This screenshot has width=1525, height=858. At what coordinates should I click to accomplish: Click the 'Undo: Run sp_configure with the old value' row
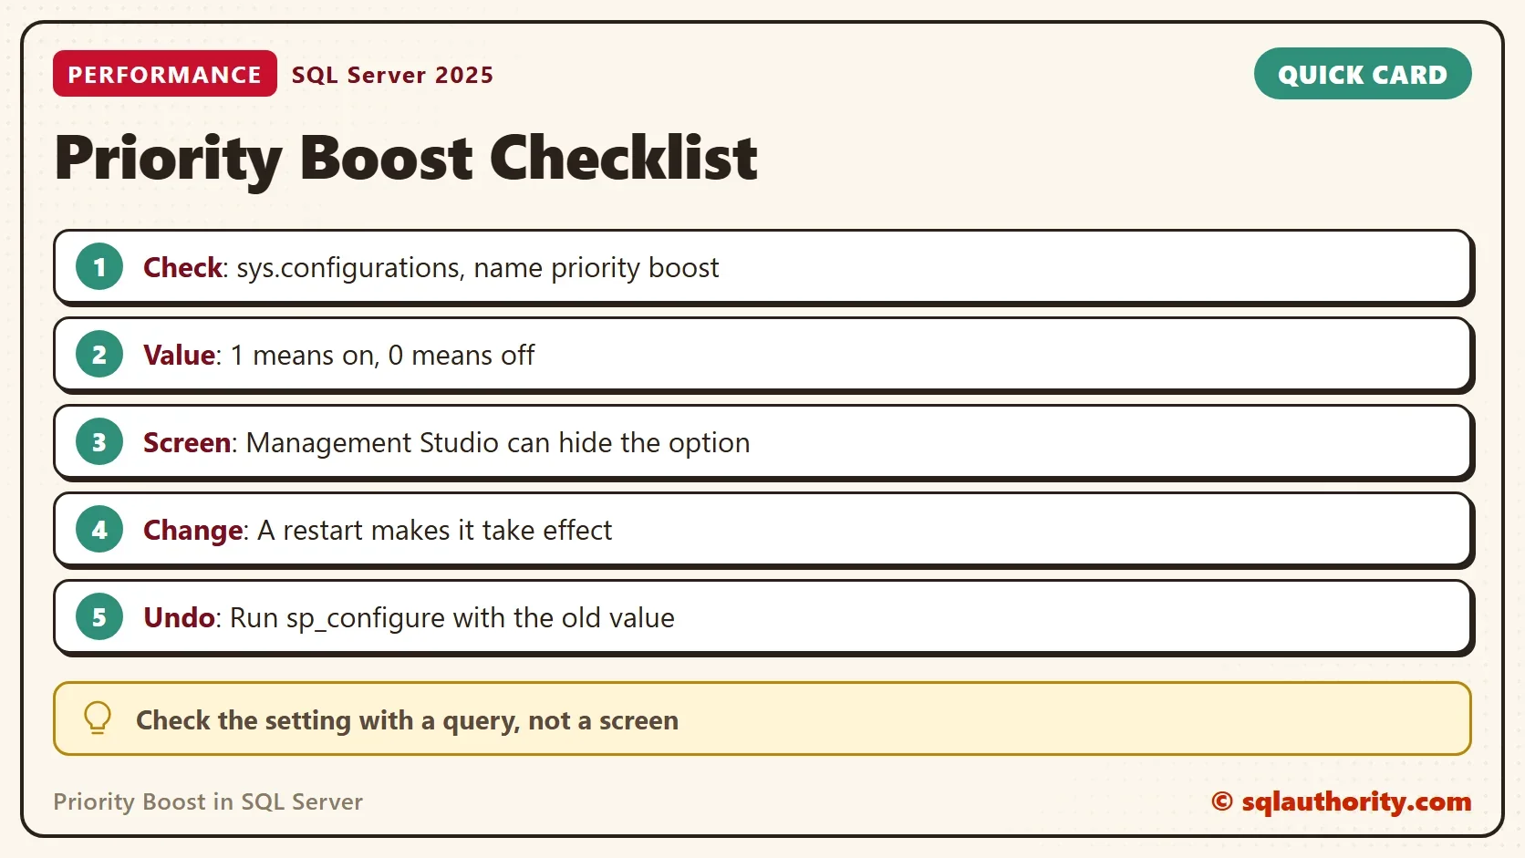(762, 617)
